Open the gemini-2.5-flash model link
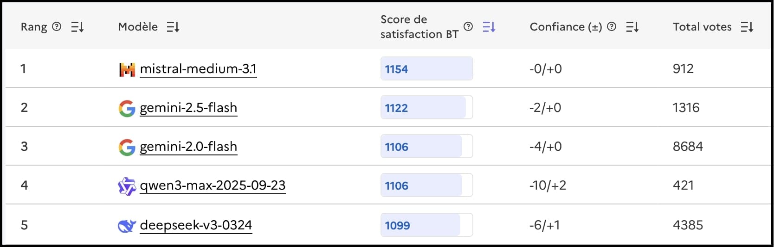774x247 pixels. pos(188,108)
